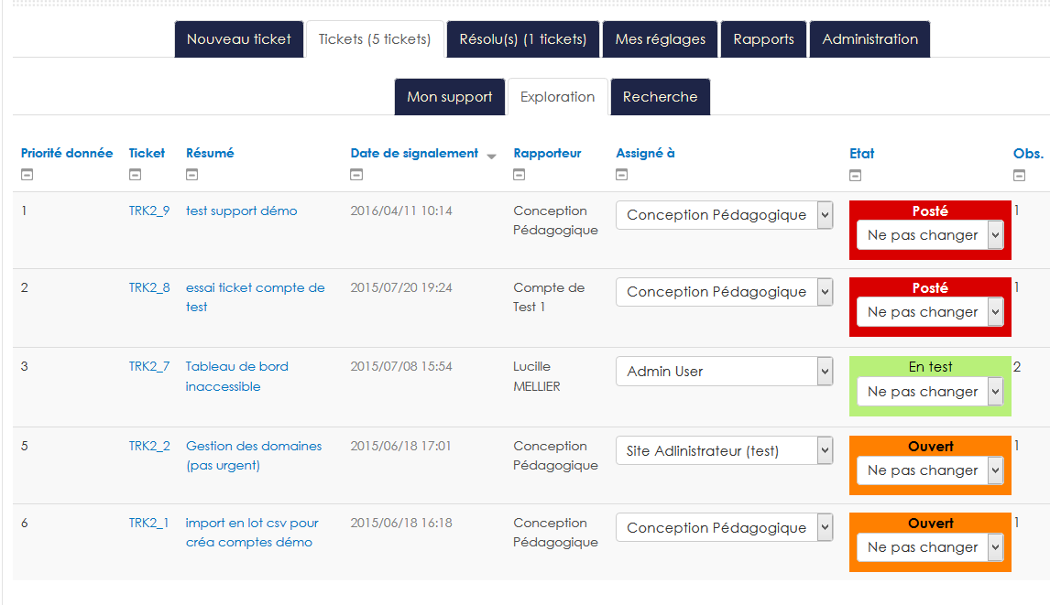Image resolution: width=1050 pixels, height=605 pixels.
Task: Go to the Recherche sub-tab
Action: click(660, 97)
